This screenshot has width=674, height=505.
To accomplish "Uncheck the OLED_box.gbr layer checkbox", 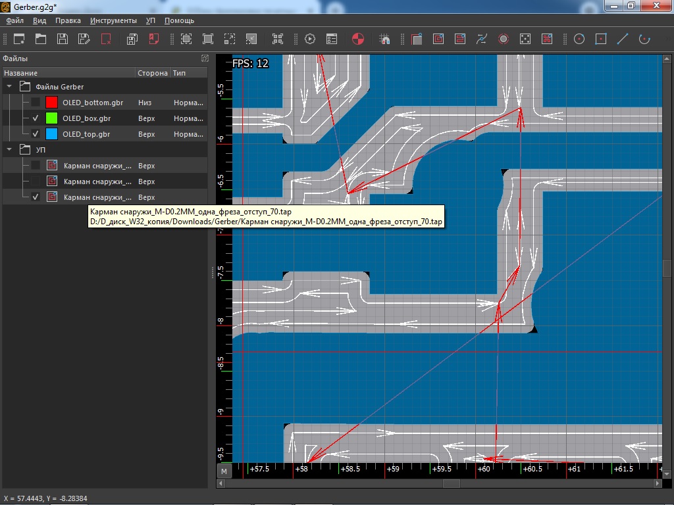I will (36, 118).
